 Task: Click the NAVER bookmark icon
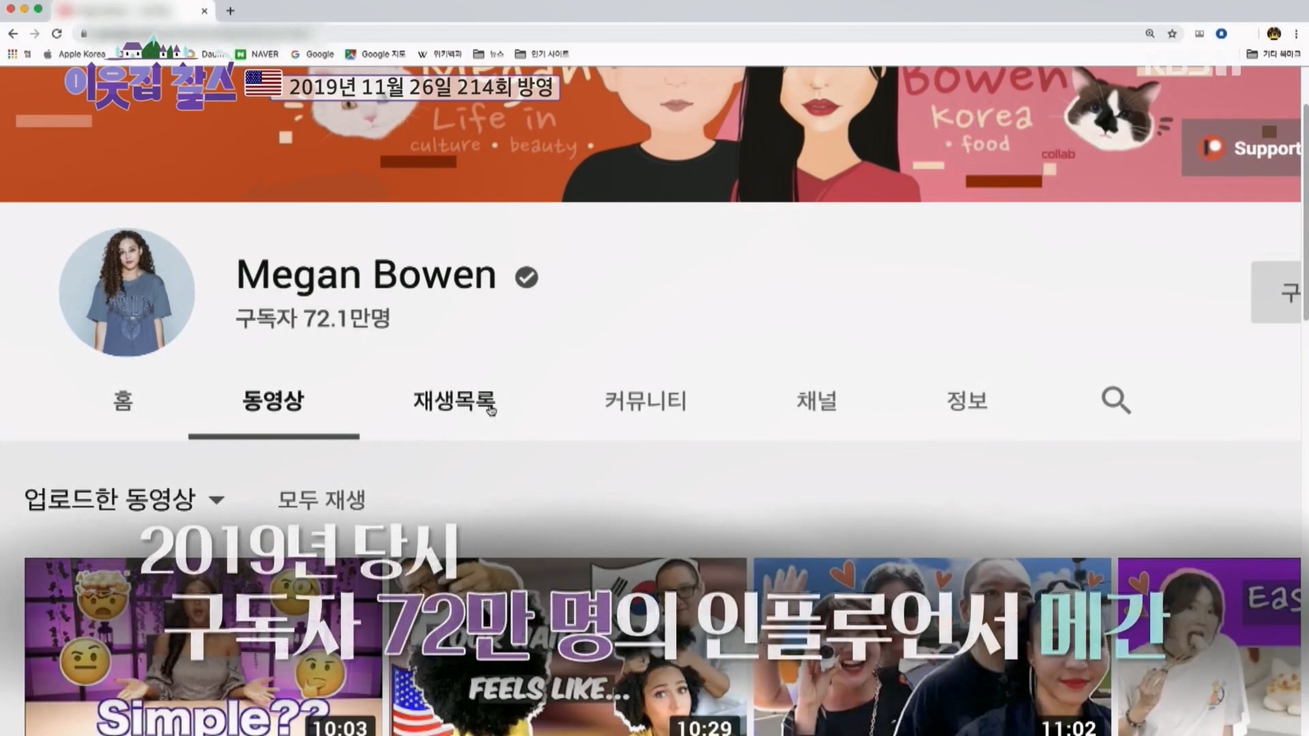click(x=242, y=54)
